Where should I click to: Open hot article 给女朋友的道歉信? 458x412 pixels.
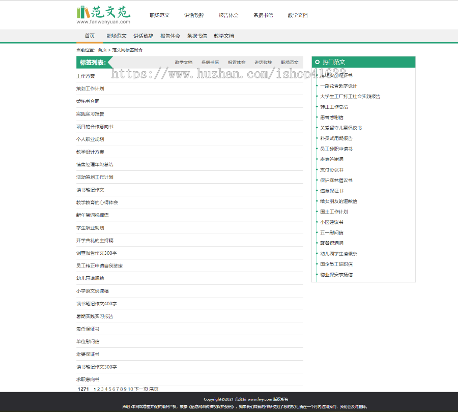[x=338, y=201]
